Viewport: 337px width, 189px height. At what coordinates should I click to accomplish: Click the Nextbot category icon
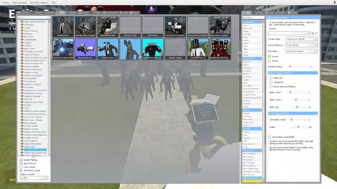22,105
